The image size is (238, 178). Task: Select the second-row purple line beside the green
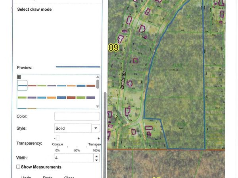(32, 98)
